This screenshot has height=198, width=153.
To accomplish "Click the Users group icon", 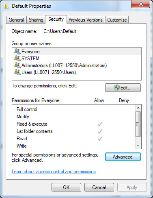I will click(x=17, y=72).
